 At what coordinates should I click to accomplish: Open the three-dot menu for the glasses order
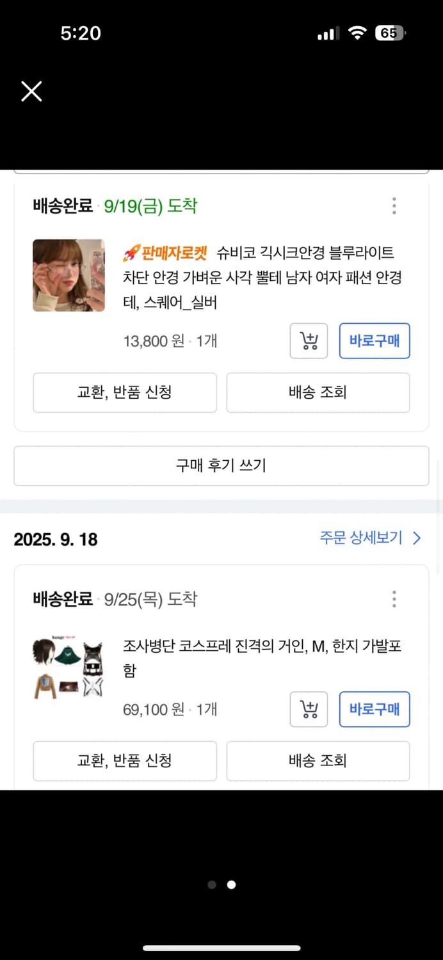394,206
